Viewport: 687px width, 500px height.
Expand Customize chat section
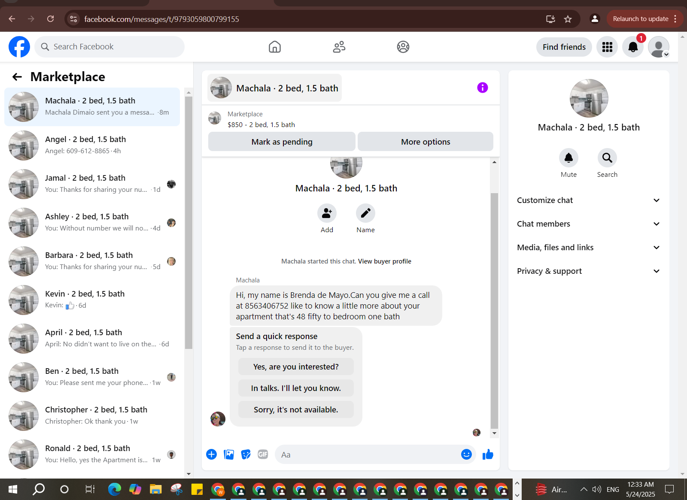(589, 200)
